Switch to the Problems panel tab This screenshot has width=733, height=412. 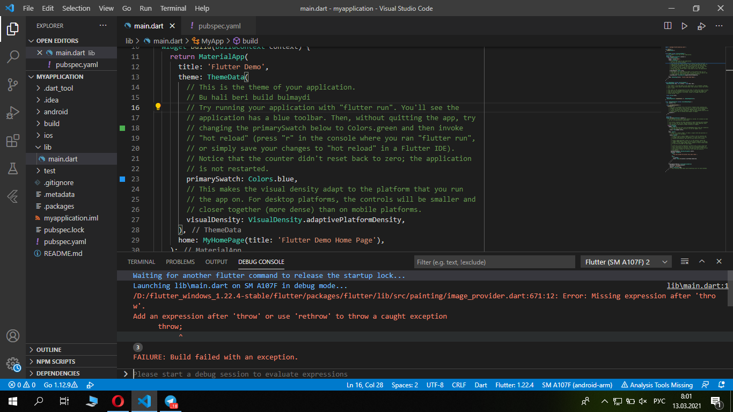[x=180, y=262]
